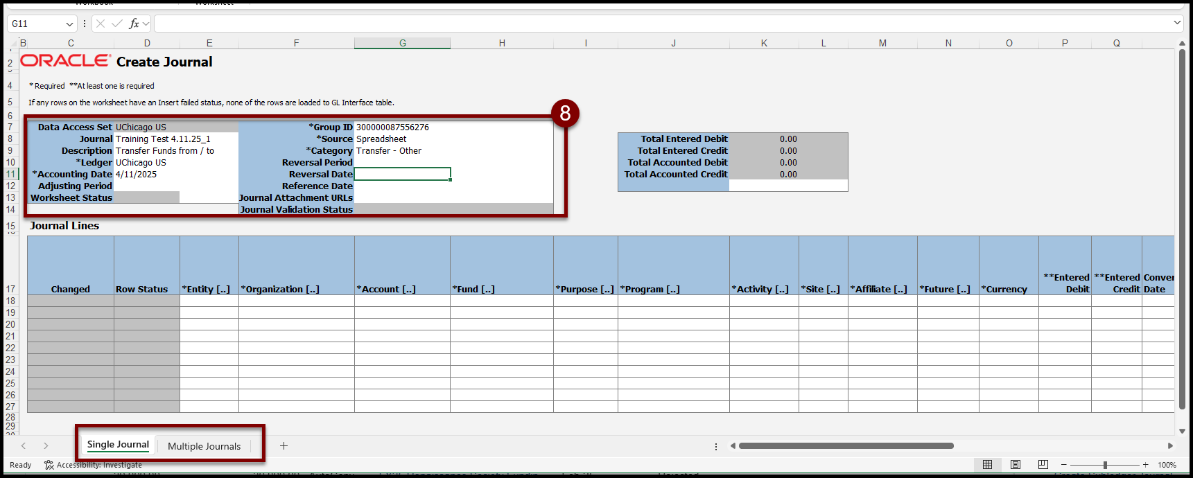
Task: Expand the insert function dropdown arrow
Action: point(146,24)
